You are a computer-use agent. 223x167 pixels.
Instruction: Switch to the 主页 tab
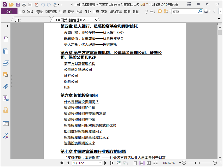(22, 12)
